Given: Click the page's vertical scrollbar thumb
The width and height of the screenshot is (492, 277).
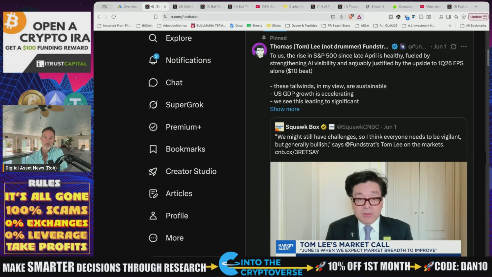Looking at the screenshot, I should coord(488,58).
